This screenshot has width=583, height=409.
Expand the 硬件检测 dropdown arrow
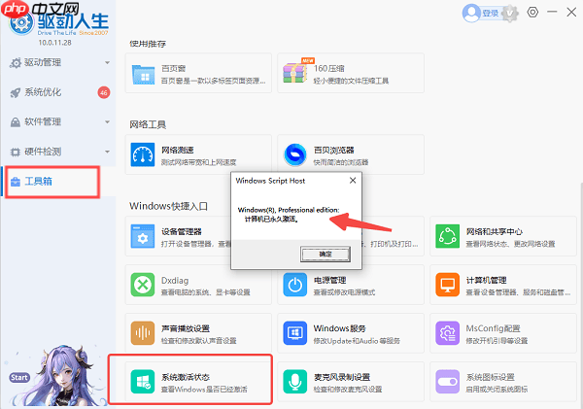(107, 152)
